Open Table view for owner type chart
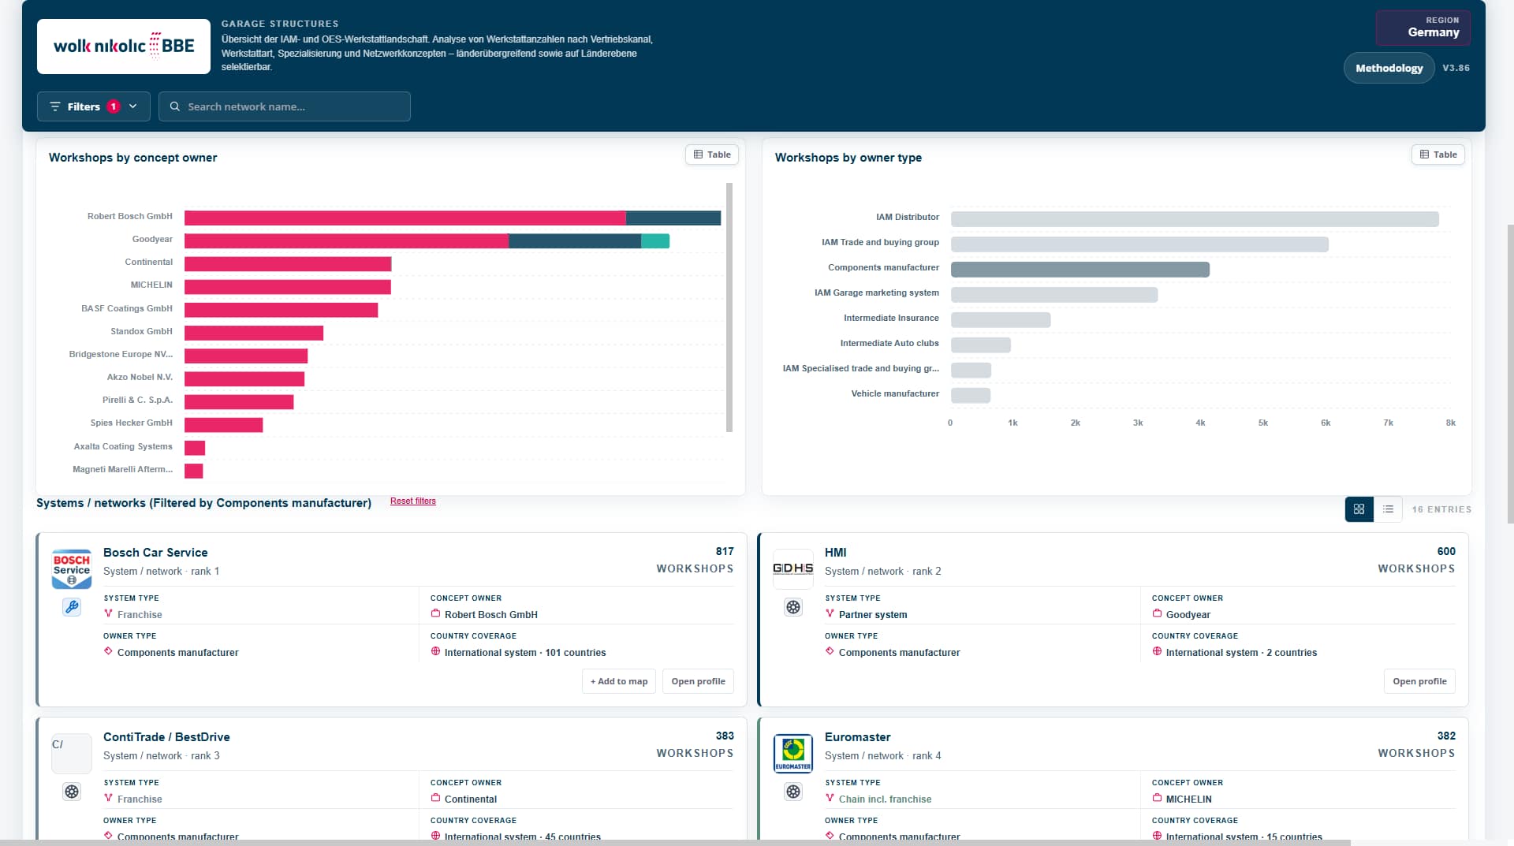Screen dimensions: 1514x846 click(x=1438, y=155)
